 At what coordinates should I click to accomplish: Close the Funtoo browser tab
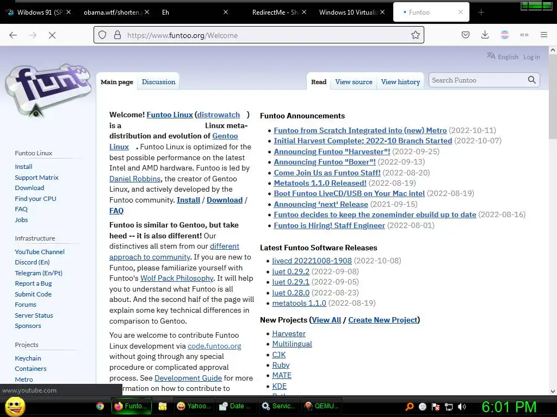[x=460, y=12]
